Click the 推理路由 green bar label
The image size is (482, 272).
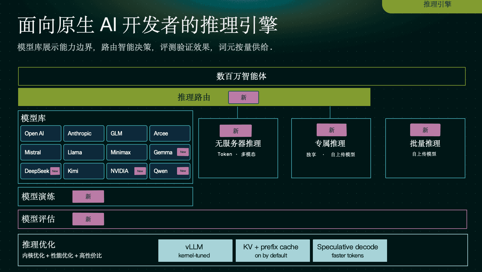(x=194, y=97)
